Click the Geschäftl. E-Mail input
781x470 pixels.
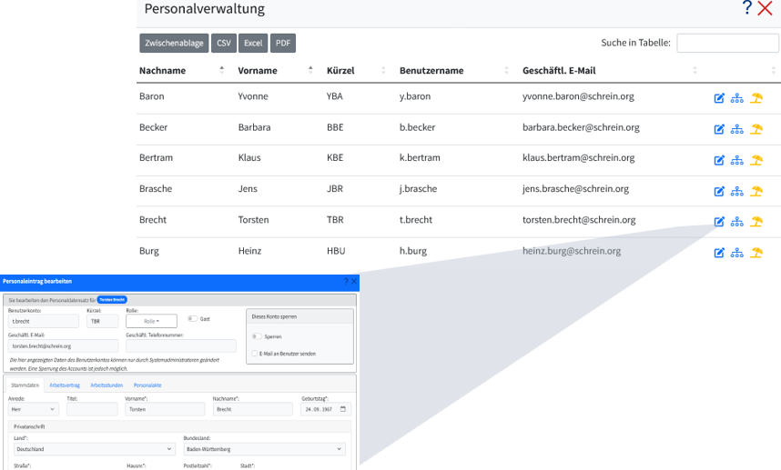pyautogui.click(x=63, y=346)
